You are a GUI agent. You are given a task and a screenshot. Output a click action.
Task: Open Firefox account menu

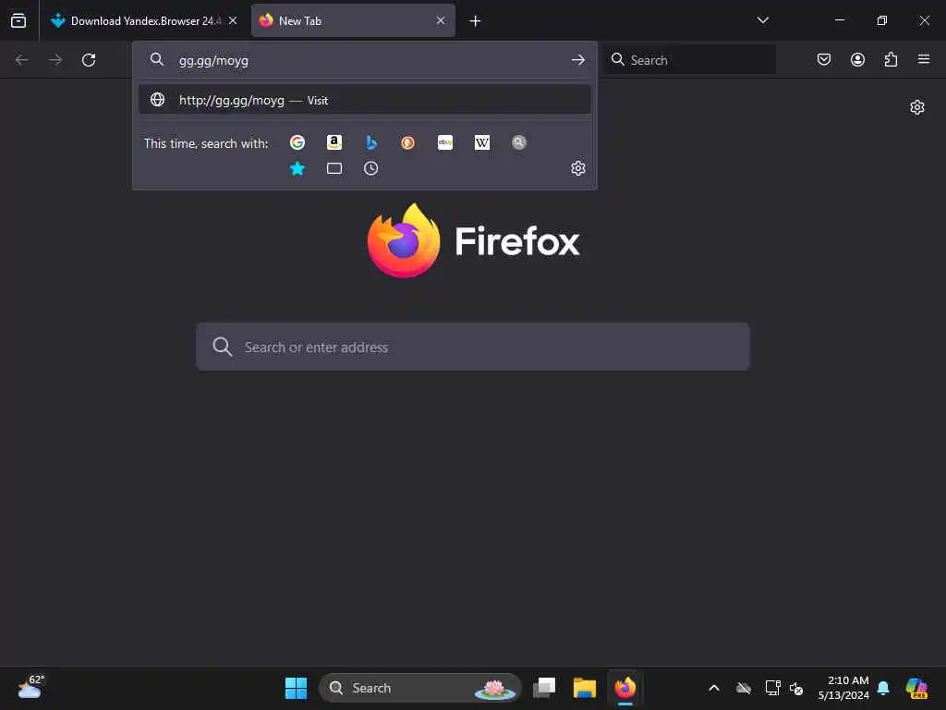[x=857, y=59]
